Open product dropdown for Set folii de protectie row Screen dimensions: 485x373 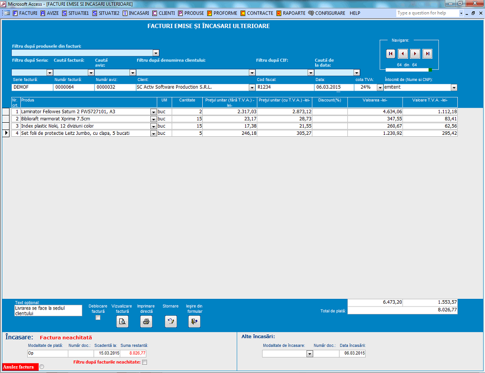pyautogui.click(x=153, y=133)
